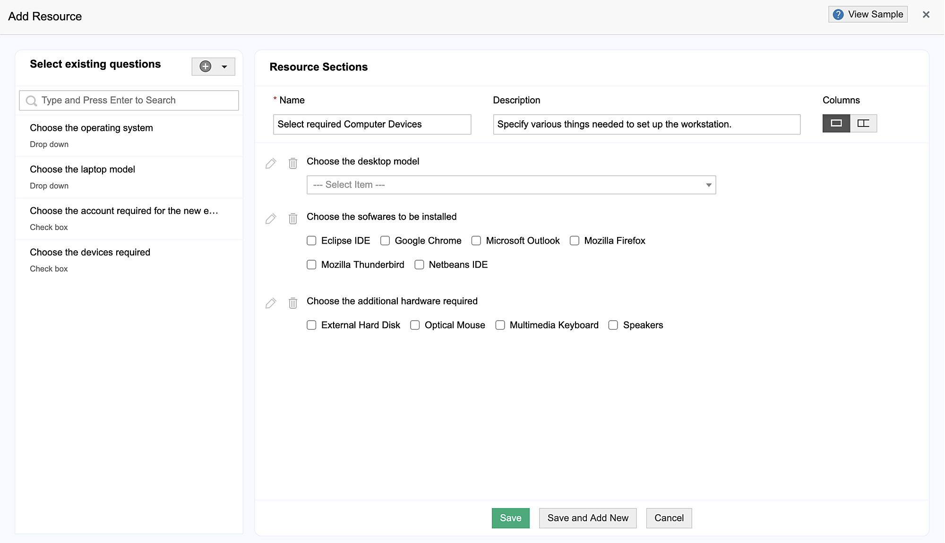The image size is (945, 543).
Task: Open the desktop model Select Item dropdown
Action: [511, 185]
